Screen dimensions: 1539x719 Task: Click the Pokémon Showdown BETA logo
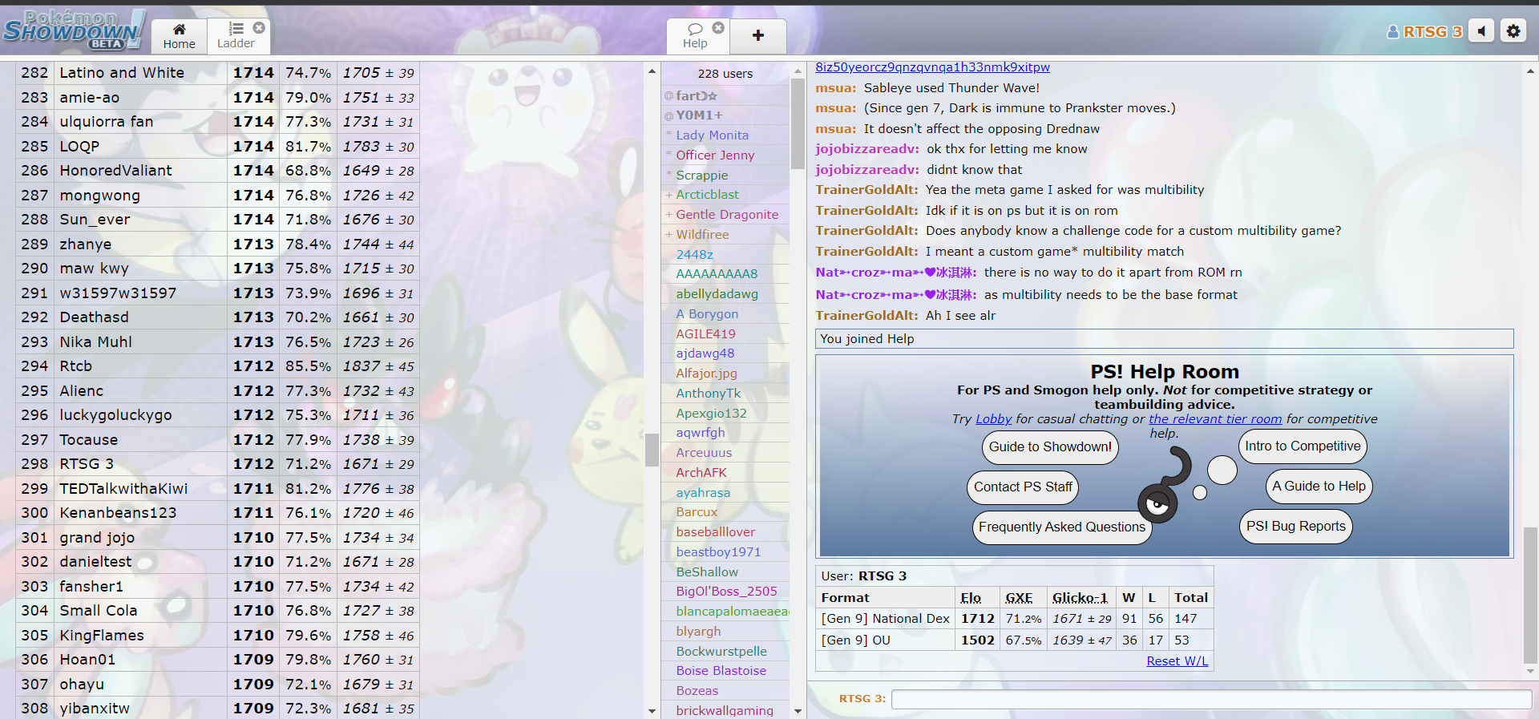pos(74,30)
